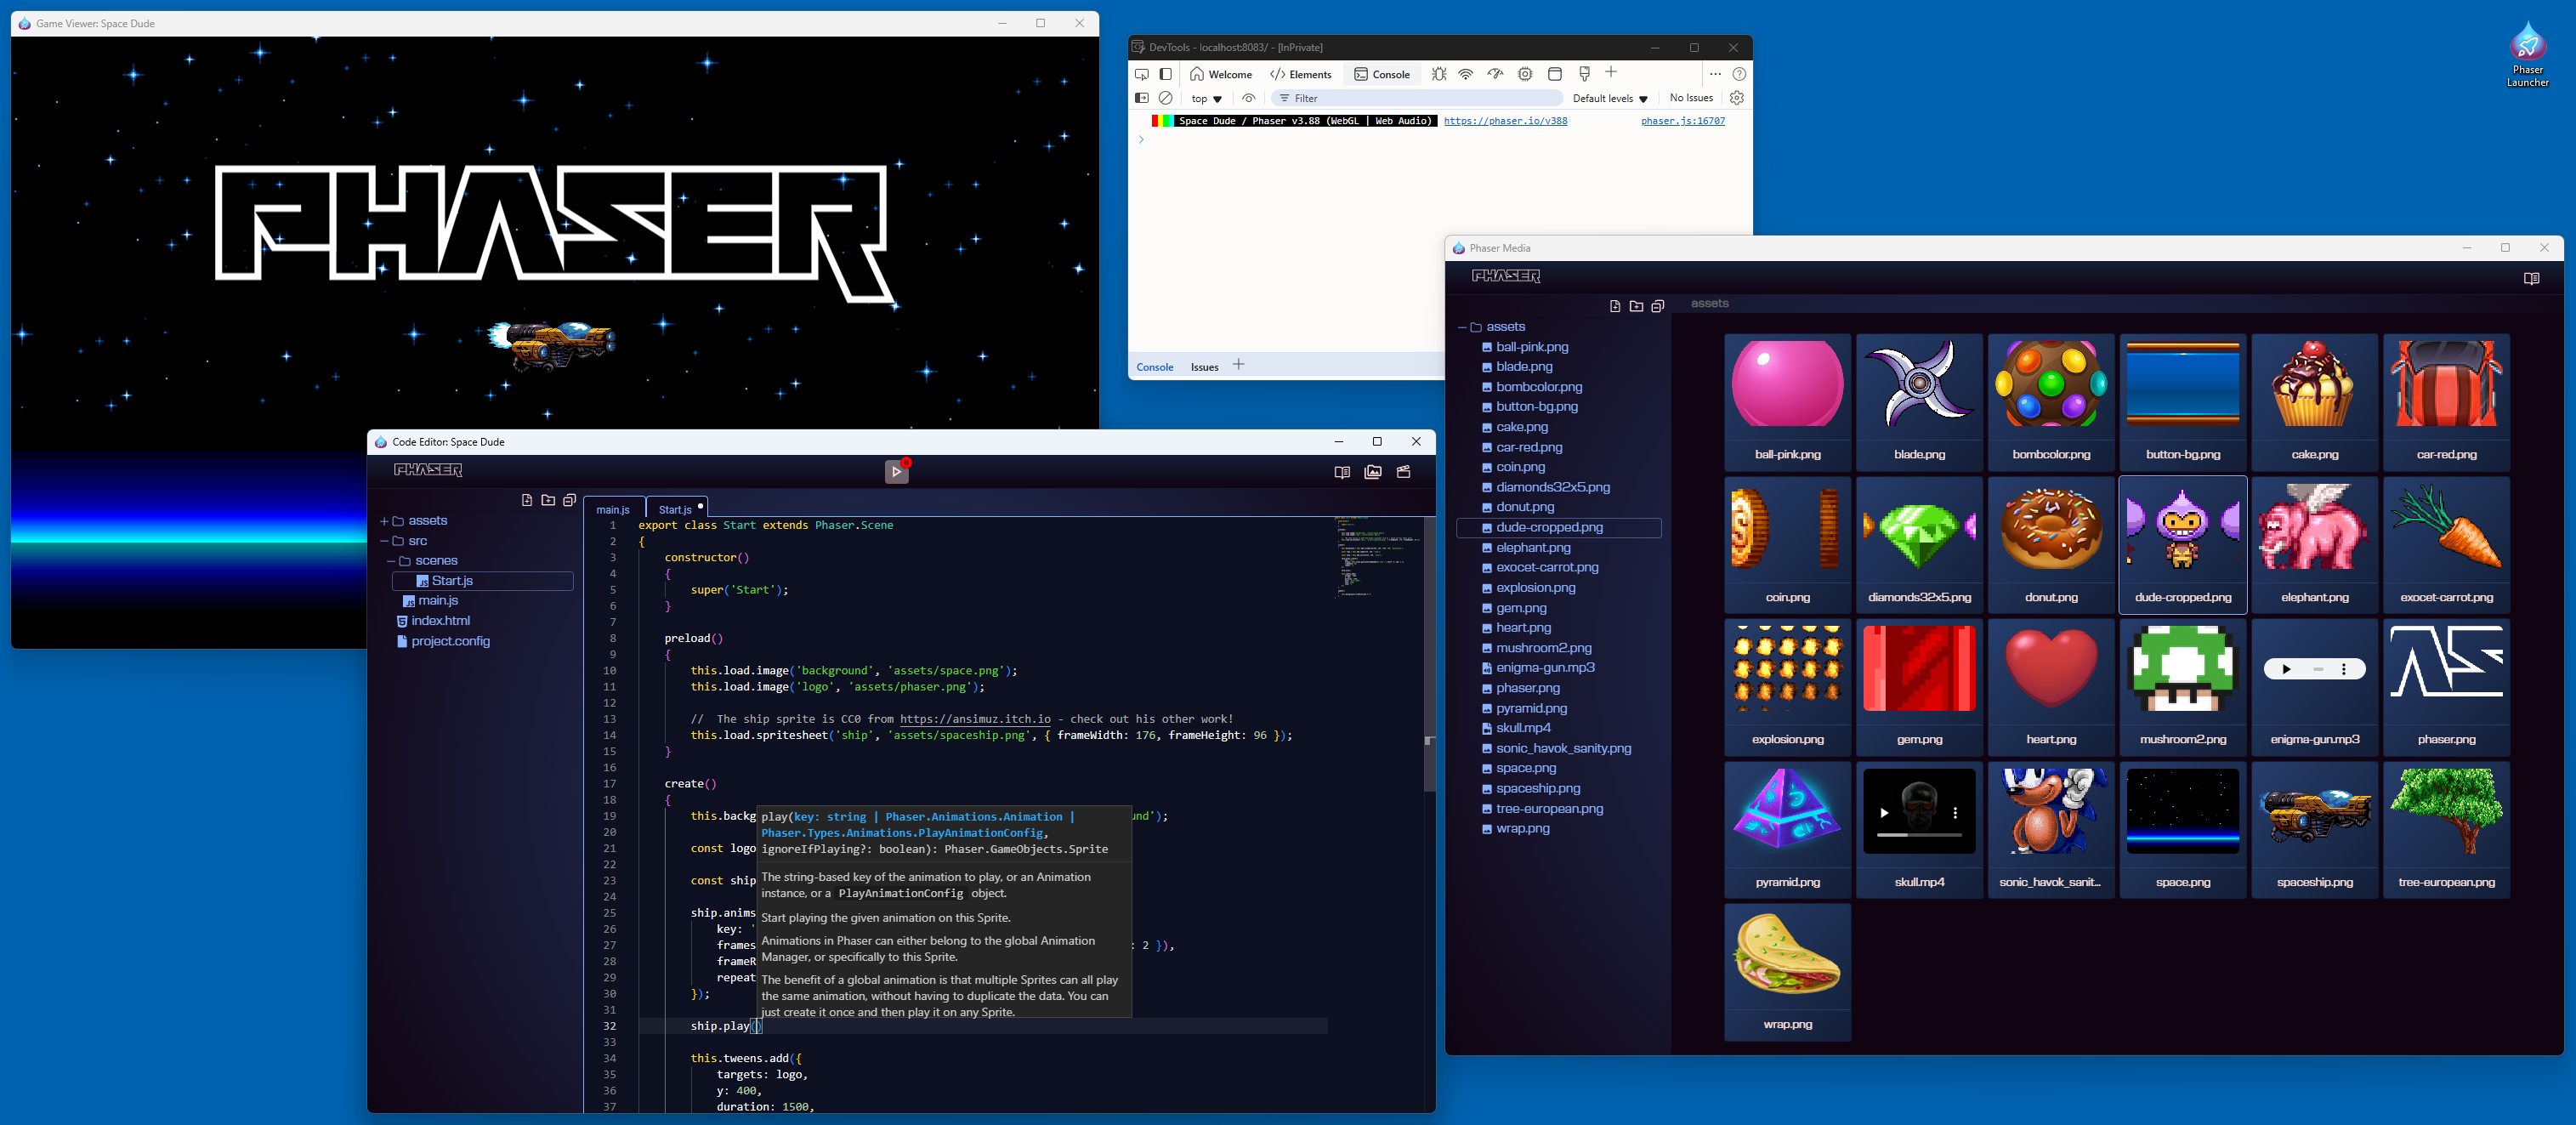Add another tool tab in DevTools
Screen dimensions: 2576x1125
[x=1610, y=72]
